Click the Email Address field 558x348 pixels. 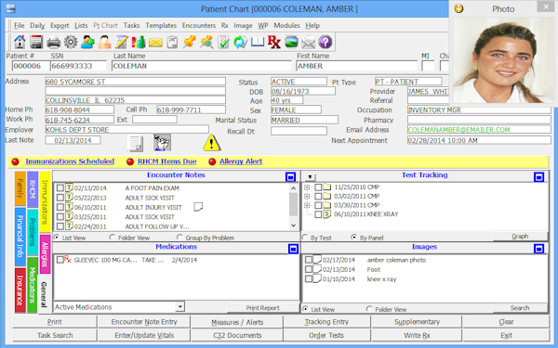pyautogui.click(x=479, y=130)
